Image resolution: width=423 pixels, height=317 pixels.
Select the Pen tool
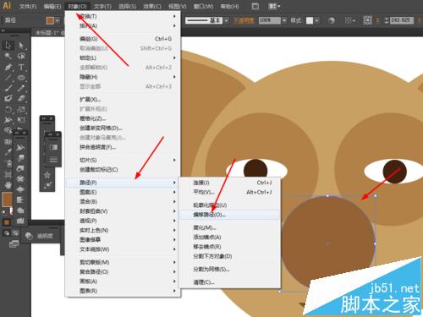click(x=8, y=67)
